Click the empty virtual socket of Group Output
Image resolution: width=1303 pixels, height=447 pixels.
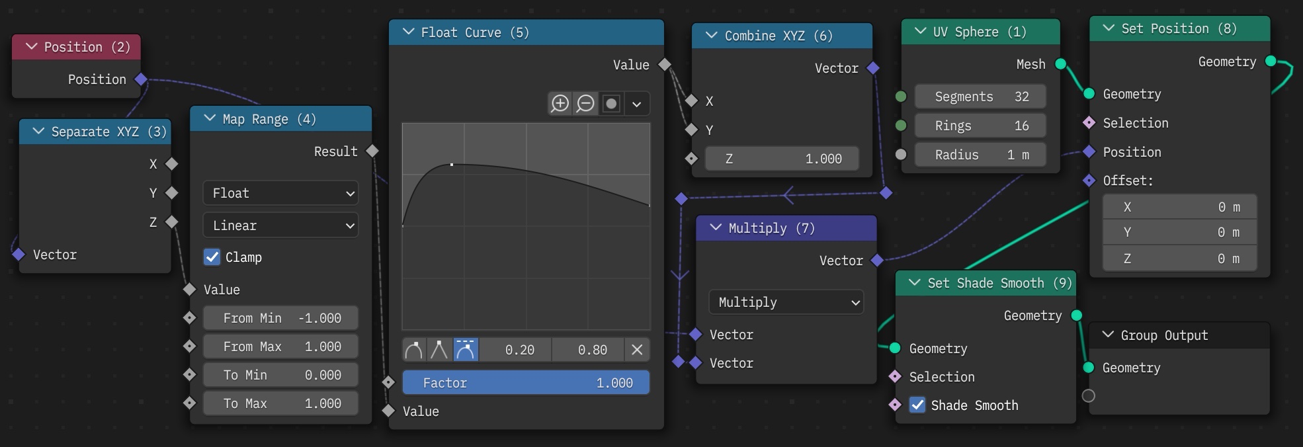1089,396
